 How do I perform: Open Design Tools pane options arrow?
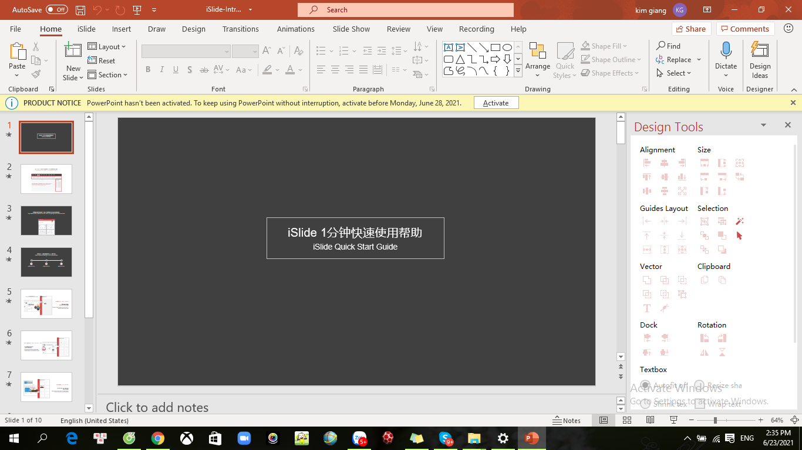coord(763,125)
